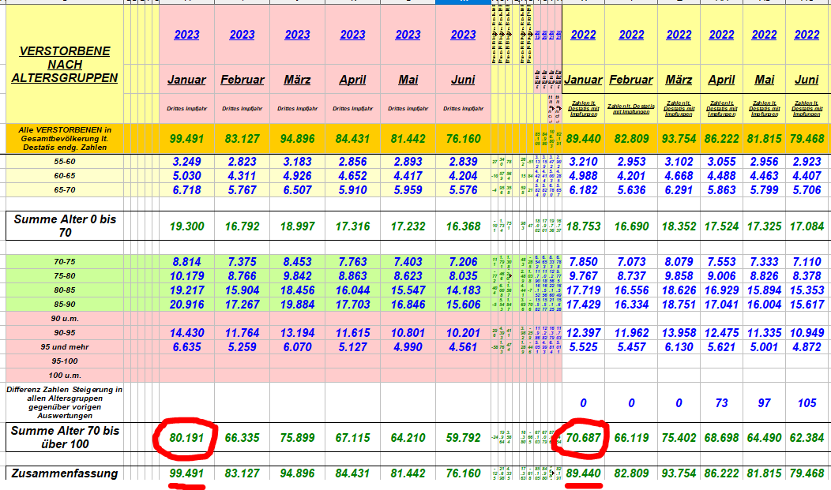Select the April header under 2023

[x=352, y=80]
